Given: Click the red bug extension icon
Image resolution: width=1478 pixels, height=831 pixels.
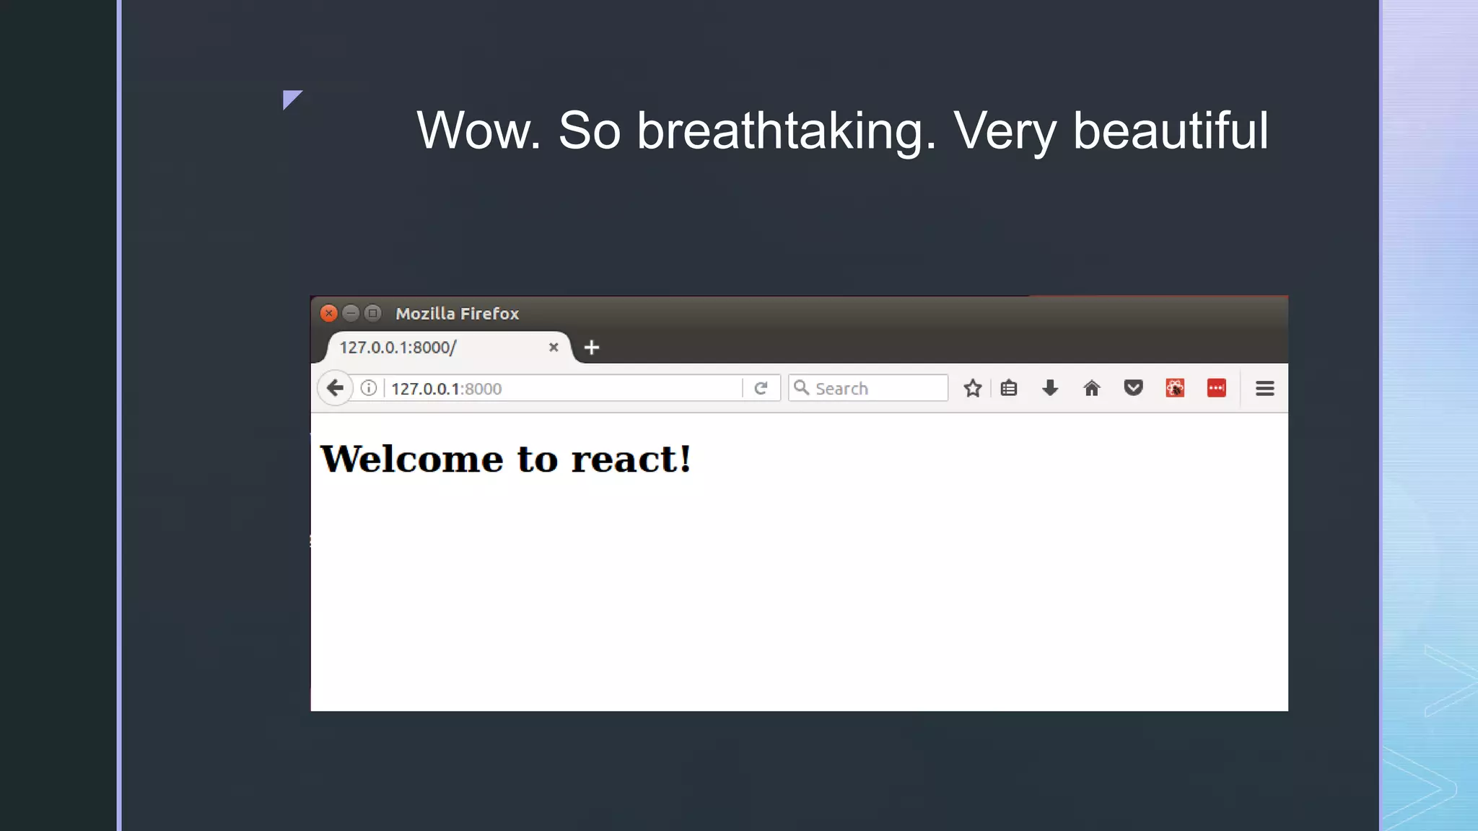Looking at the screenshot, I should click(x=1175, y=388).
